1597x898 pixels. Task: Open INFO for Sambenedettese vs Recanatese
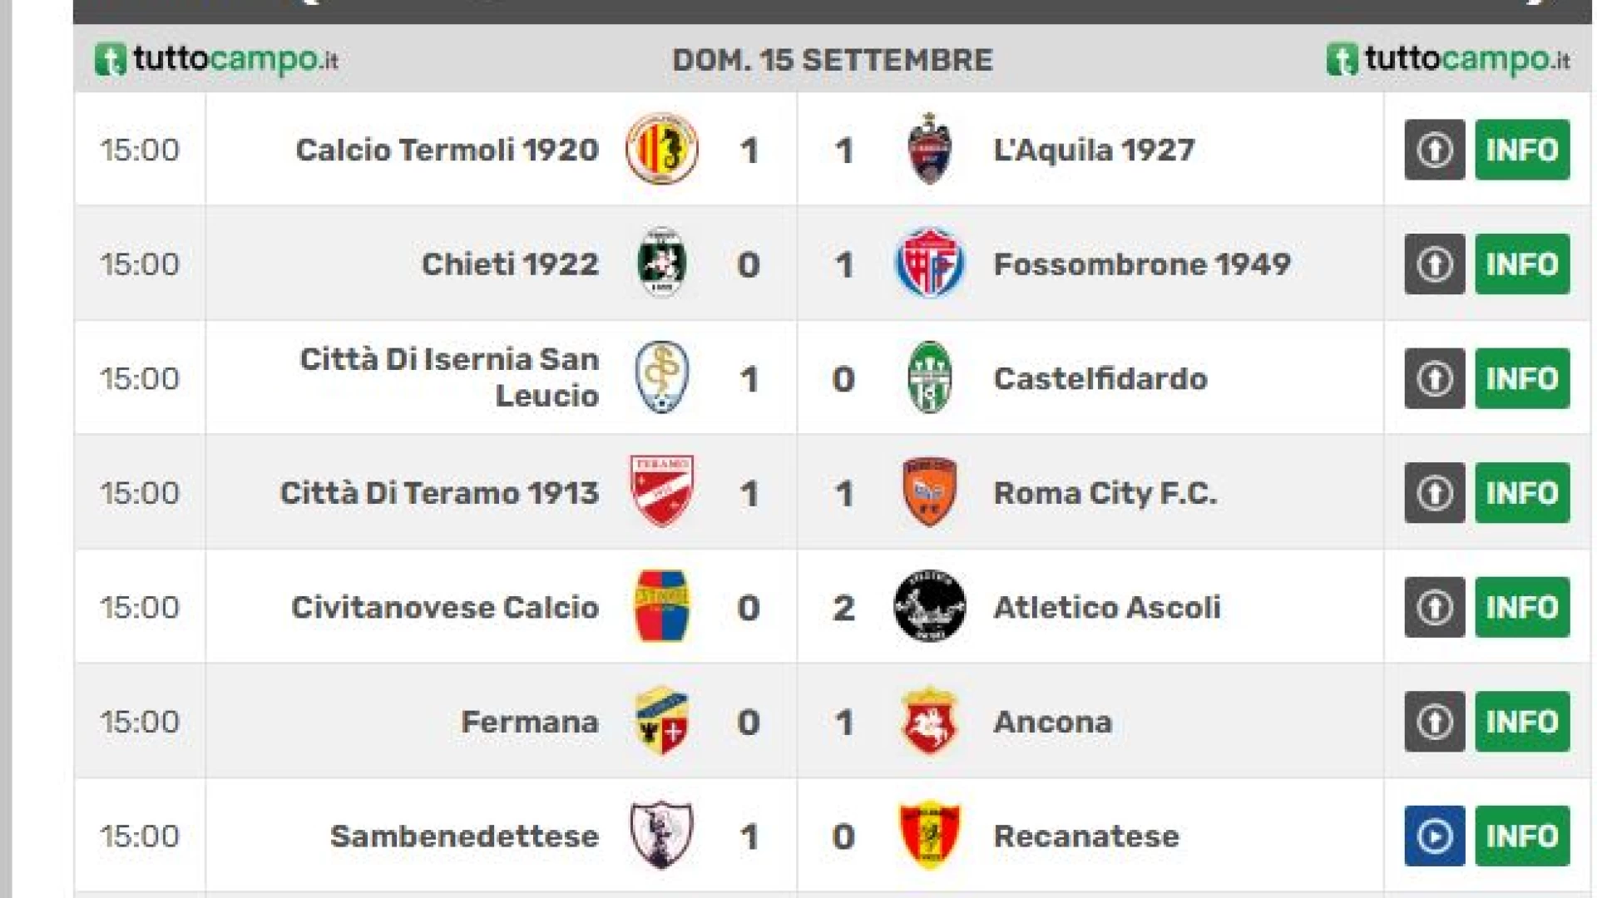pos(1522,836)
